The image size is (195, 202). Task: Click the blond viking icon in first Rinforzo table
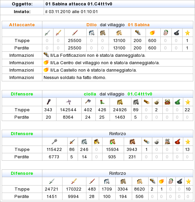point(167,142)
